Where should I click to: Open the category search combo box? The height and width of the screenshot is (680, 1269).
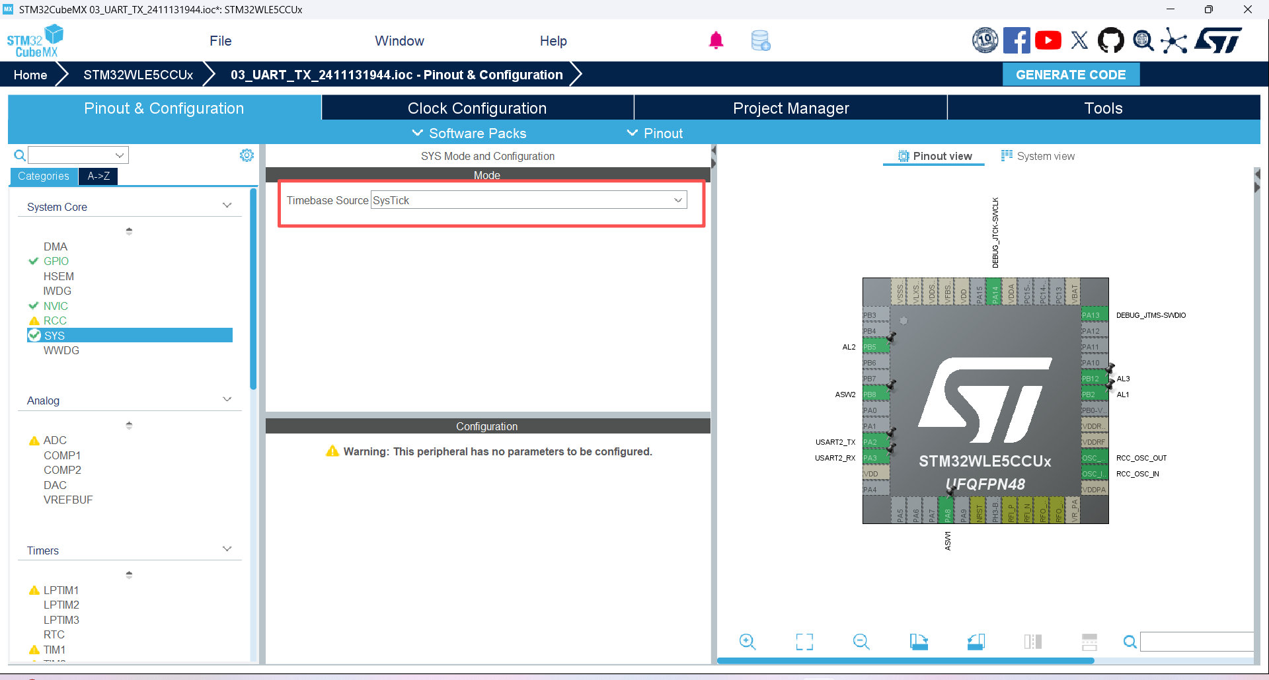coord(78,155)
